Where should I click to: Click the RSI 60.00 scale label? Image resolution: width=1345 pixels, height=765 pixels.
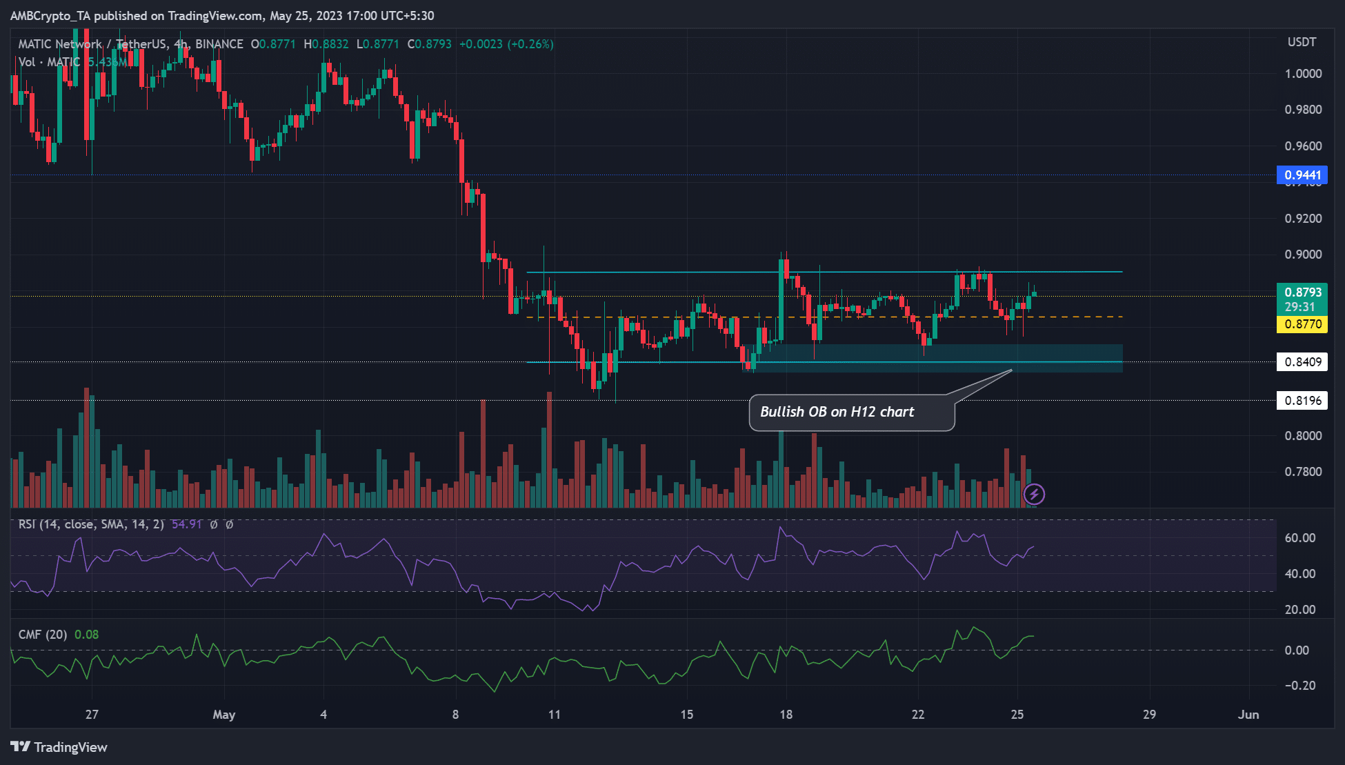coord(1300,538)
